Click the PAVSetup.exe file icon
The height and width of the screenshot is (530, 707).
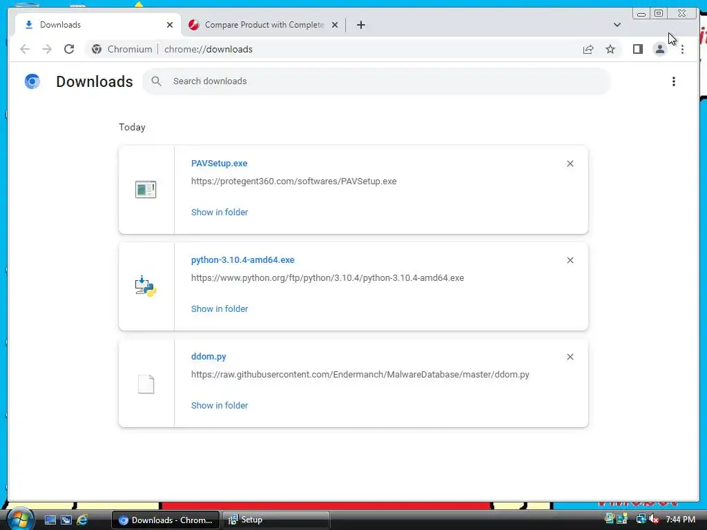coord(146,189)
